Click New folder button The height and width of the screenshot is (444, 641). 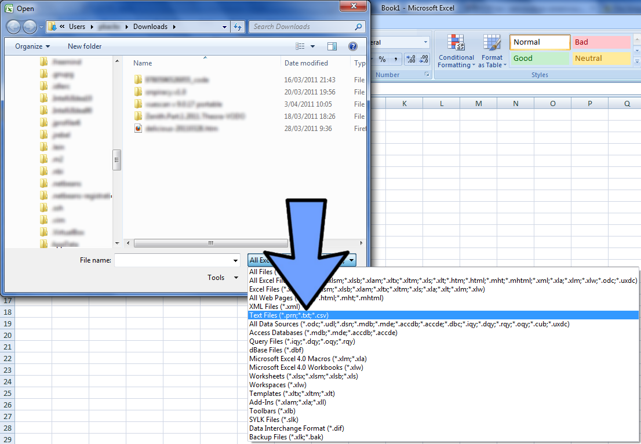85,46
